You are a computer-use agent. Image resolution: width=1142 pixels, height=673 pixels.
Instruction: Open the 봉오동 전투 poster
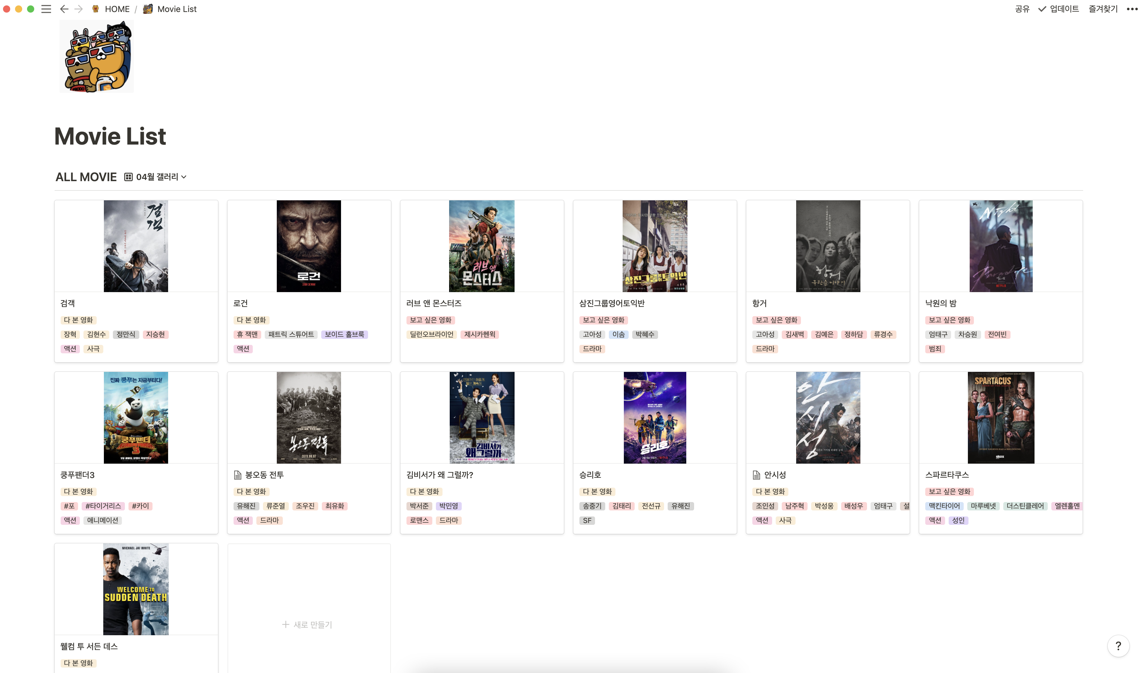point(309,418)
